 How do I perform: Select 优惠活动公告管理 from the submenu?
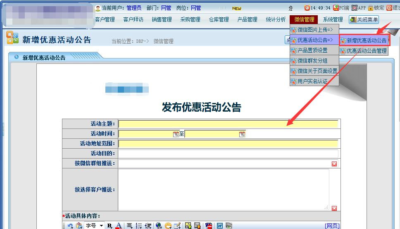point(364,51)
